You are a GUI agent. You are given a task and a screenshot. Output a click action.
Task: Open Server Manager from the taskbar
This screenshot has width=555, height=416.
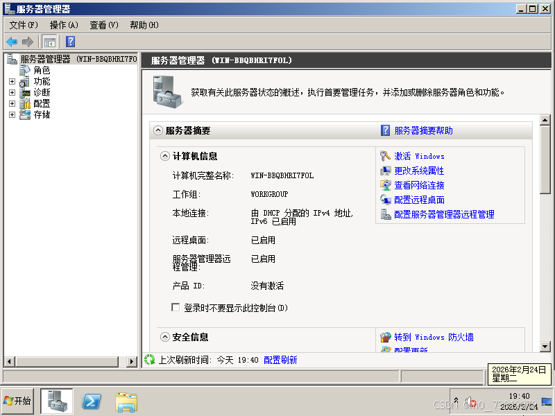click(57, 401)
